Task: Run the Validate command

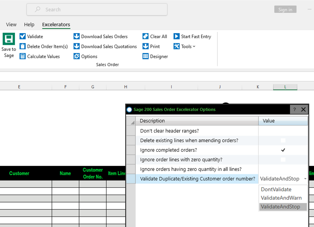Action: coord(31,37)
